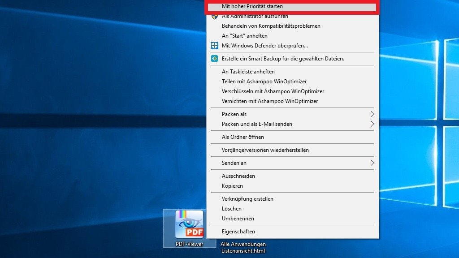Select the PDF-Viewer desktop icon
The image size is (459, 258).
click(x=190, y=228)
